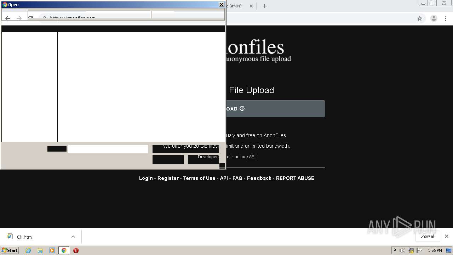Click the network tray icon
453x255 pixels.
point(411,250)
